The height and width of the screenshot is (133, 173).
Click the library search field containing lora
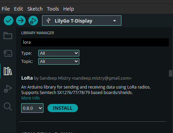95,42
